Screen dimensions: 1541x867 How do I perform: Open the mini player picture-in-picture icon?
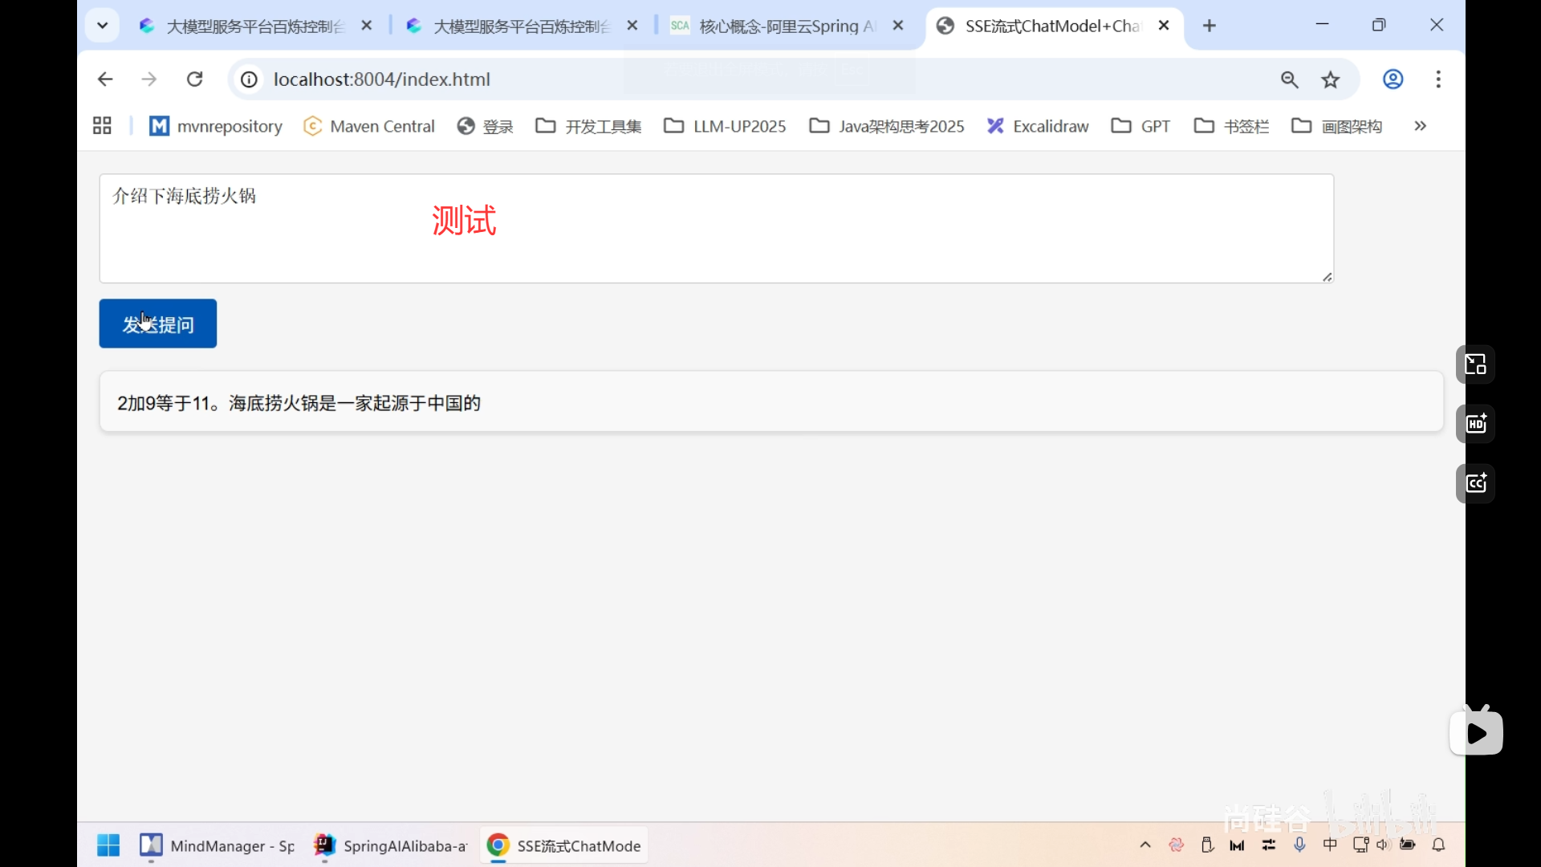[x=1475, y=364]
